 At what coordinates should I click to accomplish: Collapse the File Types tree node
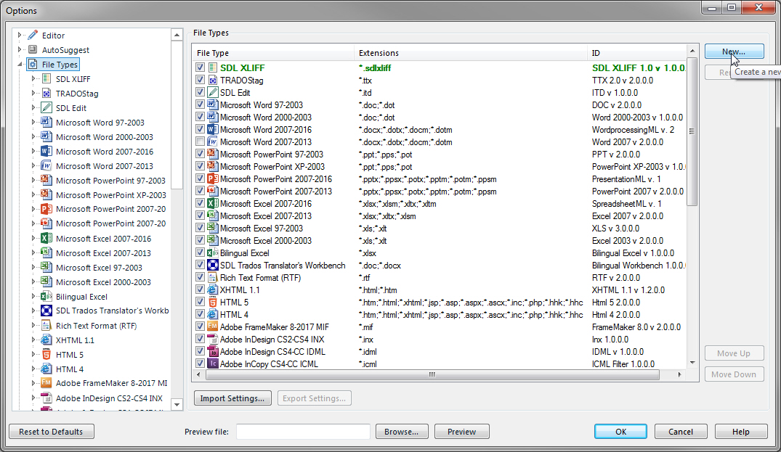pos(20,64)
